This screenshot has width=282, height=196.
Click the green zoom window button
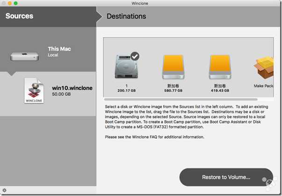point(16,3)
